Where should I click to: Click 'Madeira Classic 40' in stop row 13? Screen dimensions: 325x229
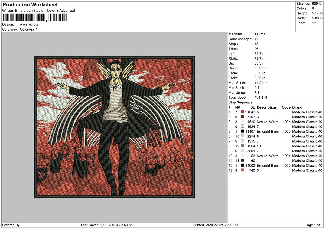tap(307, 170)
